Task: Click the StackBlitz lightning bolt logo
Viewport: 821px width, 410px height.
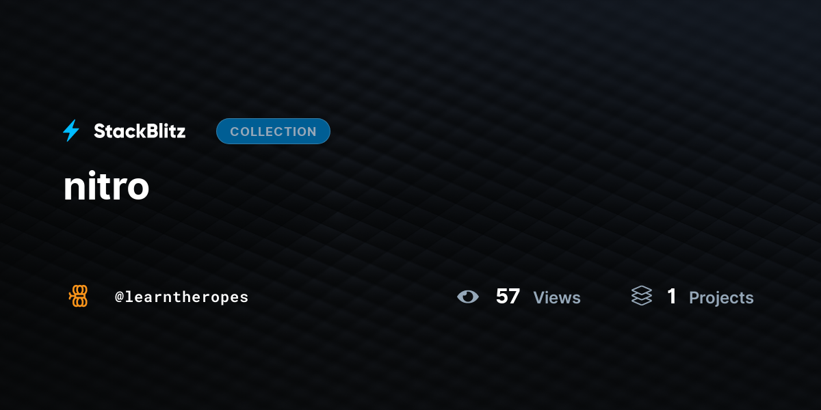Action: pyautogui.click(x=71, y=131)
